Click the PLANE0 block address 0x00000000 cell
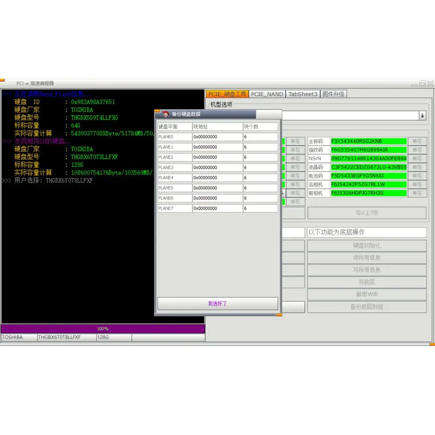 [x=217, y=137]
